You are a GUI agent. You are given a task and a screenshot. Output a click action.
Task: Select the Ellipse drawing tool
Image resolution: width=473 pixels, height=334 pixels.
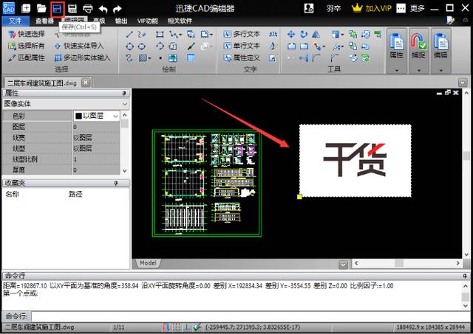point(142,46)
